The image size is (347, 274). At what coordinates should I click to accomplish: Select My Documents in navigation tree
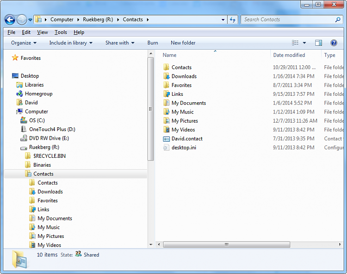coord(50,218)
